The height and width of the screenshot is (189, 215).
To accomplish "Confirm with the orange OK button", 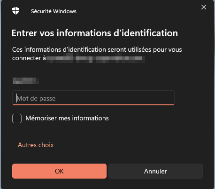I will tap(59, 171).
